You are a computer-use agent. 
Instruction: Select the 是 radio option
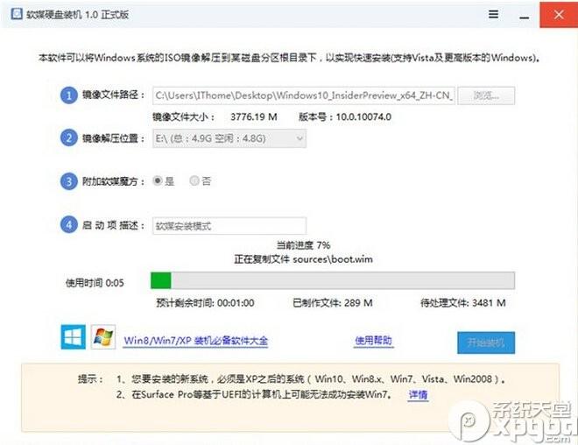click(x=164, y=180)
